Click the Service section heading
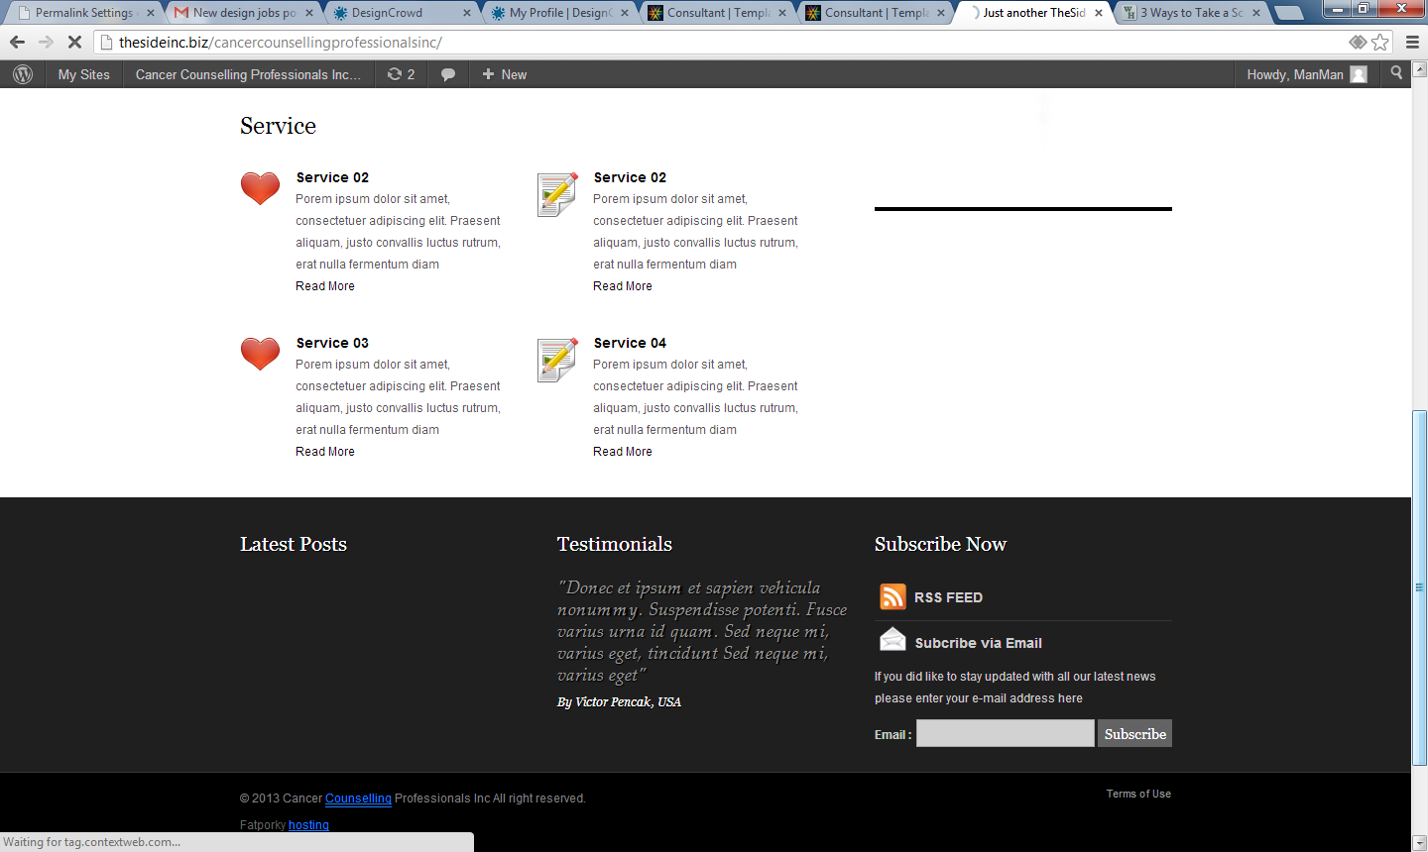The width and height of the screenshot is (1428, 852). 278,126
